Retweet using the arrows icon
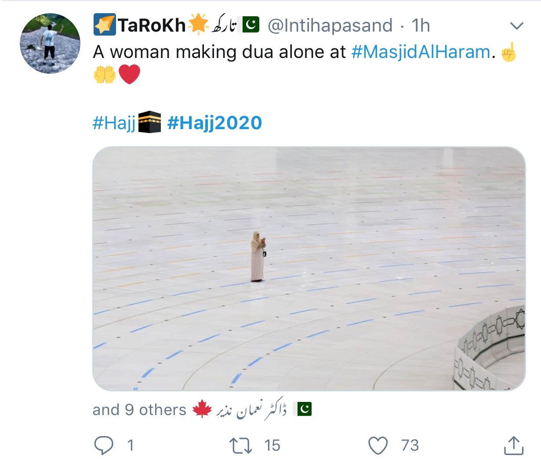The image size is (541, 459). click(x=241, y=445)
